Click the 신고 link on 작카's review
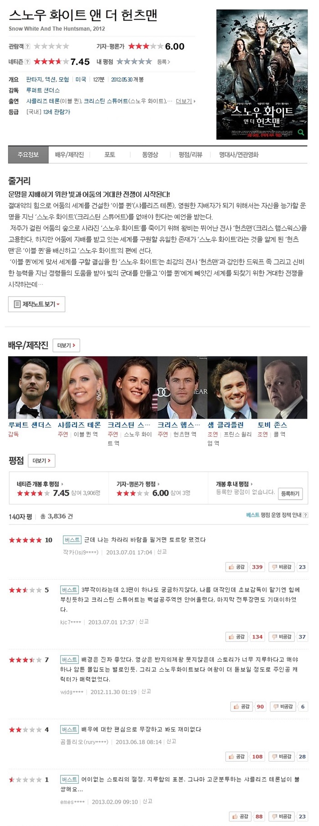Screen dimensions: 319x826 pos(162,552)
